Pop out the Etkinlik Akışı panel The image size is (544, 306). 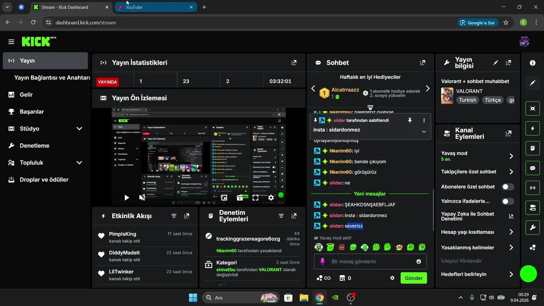[x=187, y=216]
